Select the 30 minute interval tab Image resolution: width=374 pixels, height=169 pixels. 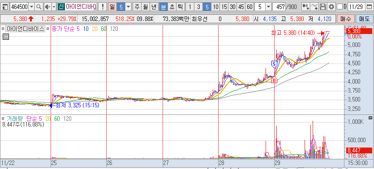[x=232, y=7]
